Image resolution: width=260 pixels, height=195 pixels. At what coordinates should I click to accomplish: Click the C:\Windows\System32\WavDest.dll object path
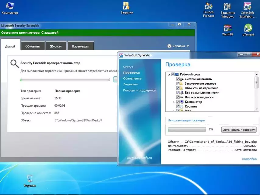click(x=78, y=120)
